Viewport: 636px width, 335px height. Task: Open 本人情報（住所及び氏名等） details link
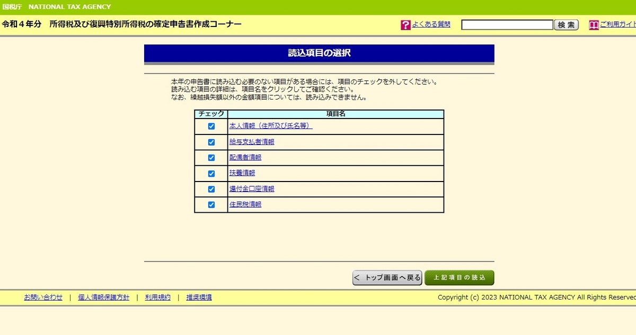tap(271, 126)
